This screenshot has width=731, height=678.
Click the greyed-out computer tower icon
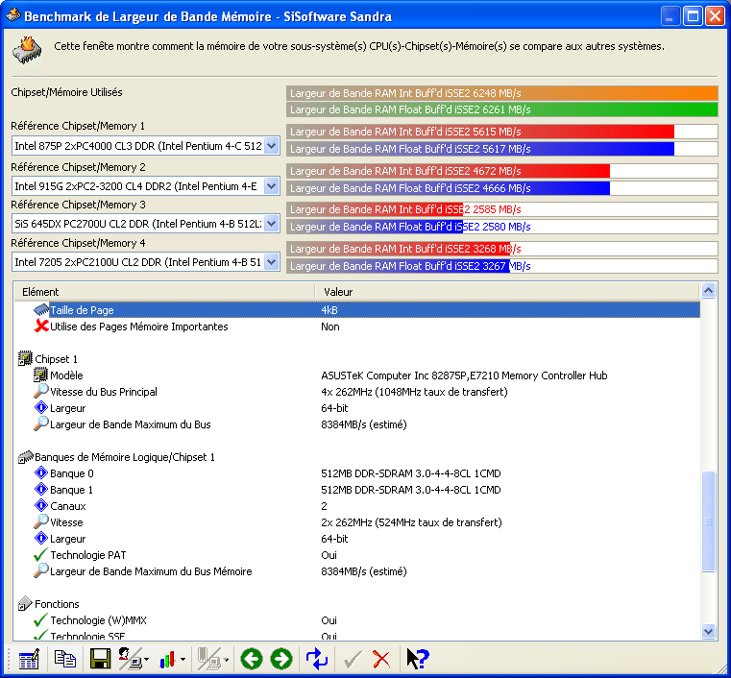[x=208, y=660]
